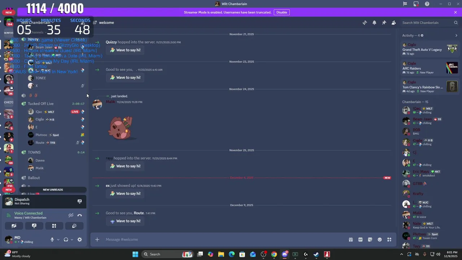Open Google Chrome from taskbar
This screenshot has width=462, height=260.
click(274, 254)
